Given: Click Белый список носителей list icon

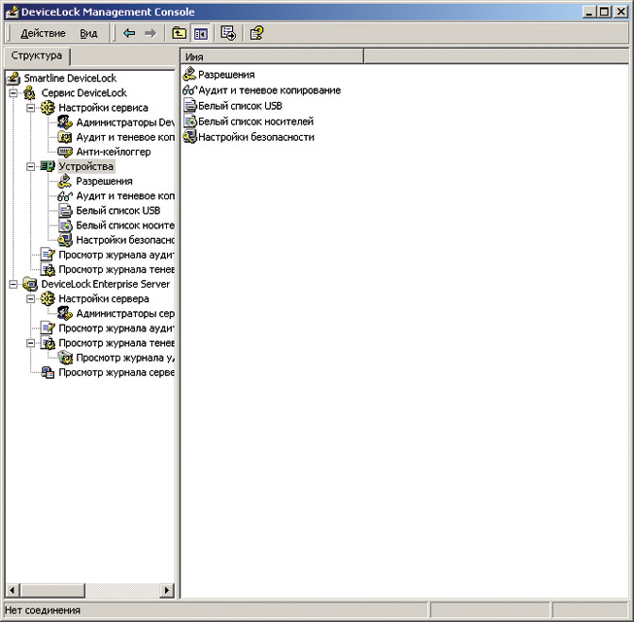Looking at the screenshot, I should pyautogui.click(x=189, y=121).
